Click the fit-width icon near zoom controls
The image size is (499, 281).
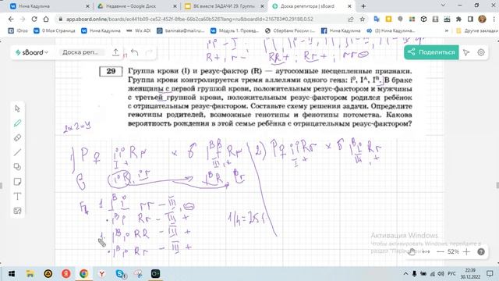(x=426, y=251)
